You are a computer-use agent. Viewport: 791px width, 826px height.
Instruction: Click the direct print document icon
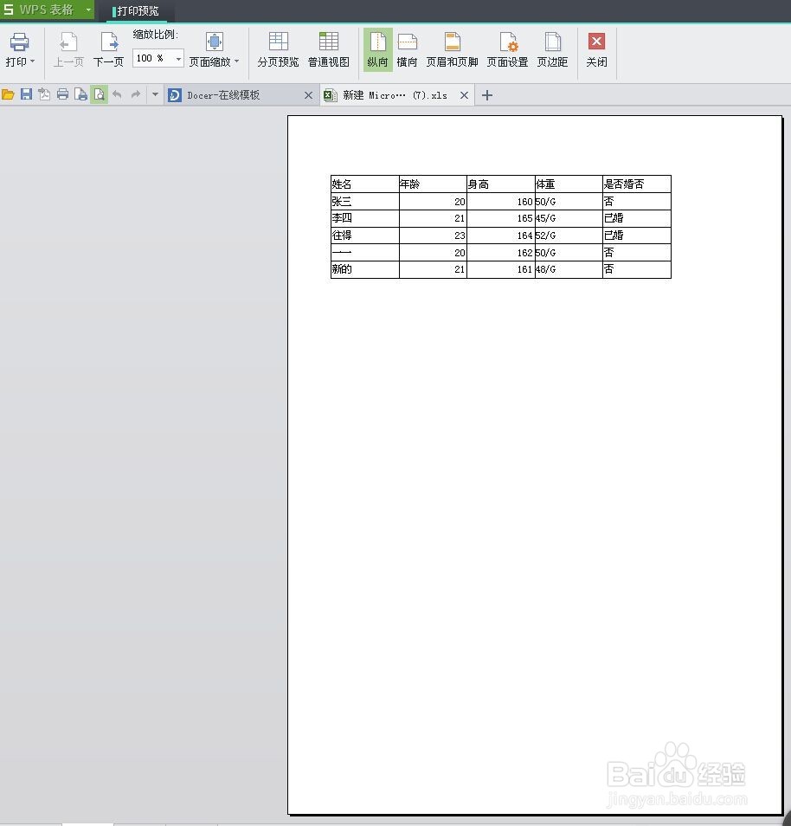(80, 95)
